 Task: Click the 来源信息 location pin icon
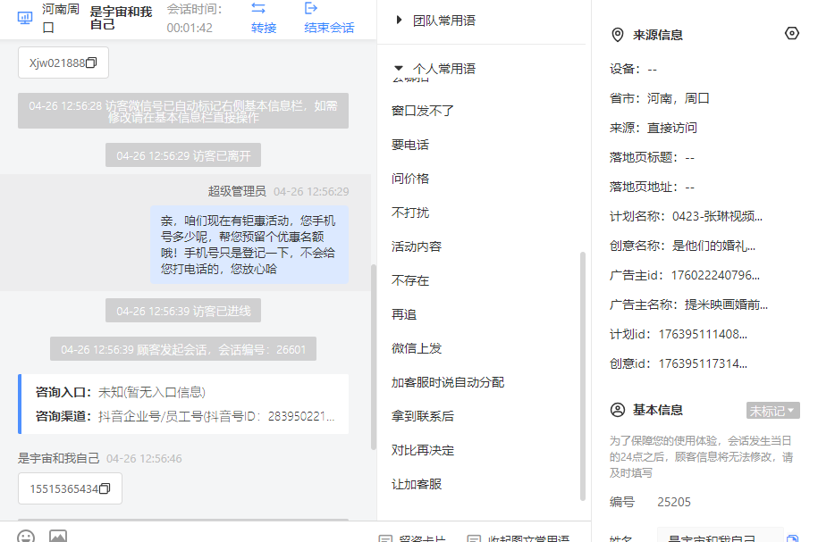(x=617, y=35)
